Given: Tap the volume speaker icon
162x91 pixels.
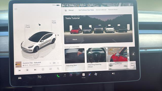Looking at the screenshot, I should (113, 74).
